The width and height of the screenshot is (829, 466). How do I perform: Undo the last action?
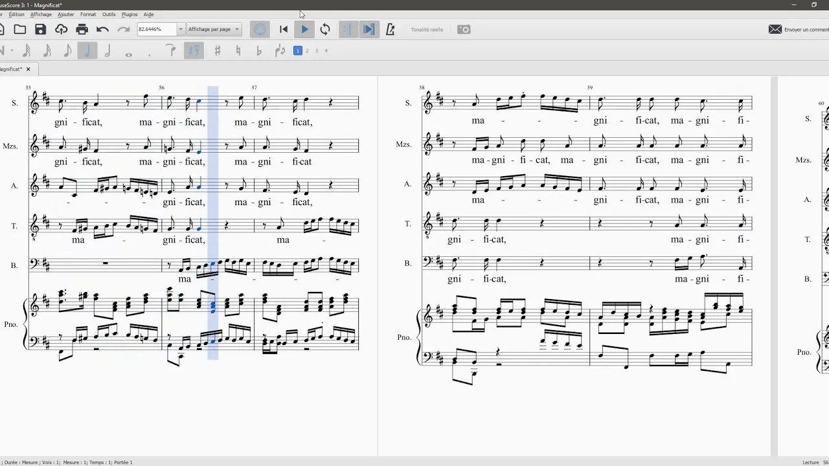(x=102, y=29)
